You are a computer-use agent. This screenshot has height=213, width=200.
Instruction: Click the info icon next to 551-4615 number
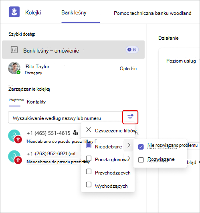click(76, 133)
